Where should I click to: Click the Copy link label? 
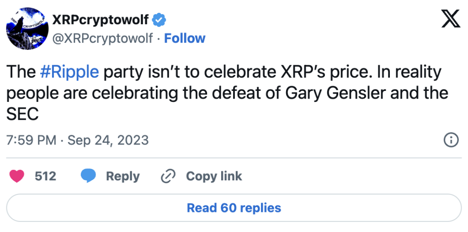(x=214, y=176)
